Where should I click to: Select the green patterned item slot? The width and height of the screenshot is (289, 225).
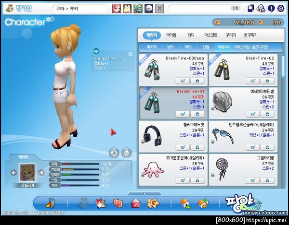[138, 9]
